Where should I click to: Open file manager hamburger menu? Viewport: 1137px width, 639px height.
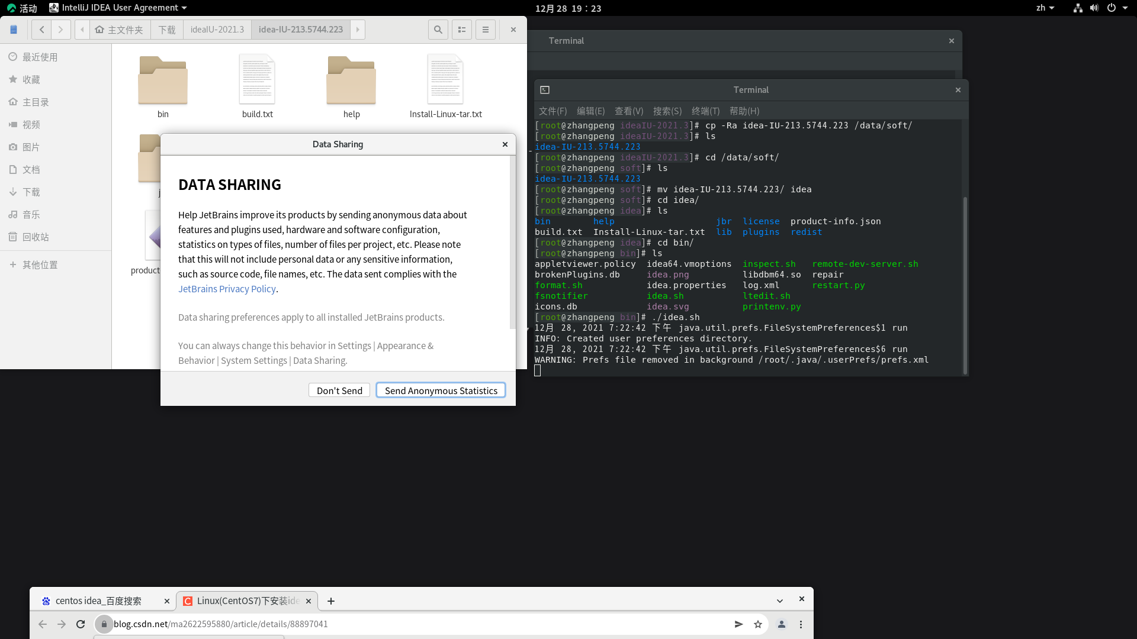[x=486, y=30]
